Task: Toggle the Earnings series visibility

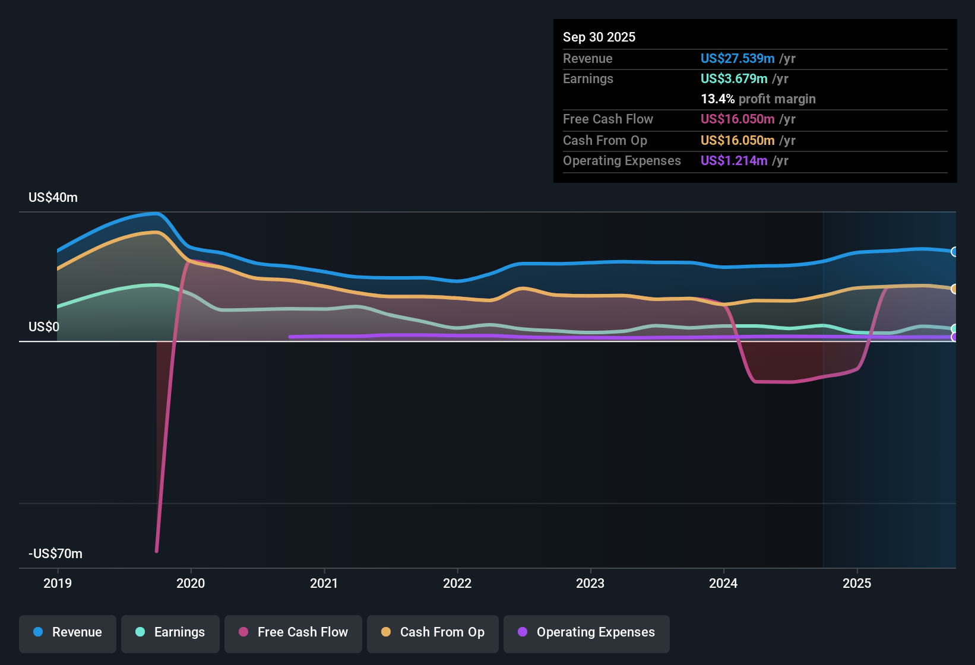Action: [170, 633]
